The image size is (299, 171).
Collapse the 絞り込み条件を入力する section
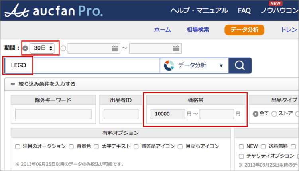(x=13, y=84)
